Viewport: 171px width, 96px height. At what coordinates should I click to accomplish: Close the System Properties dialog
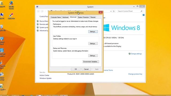pos(100,12)
